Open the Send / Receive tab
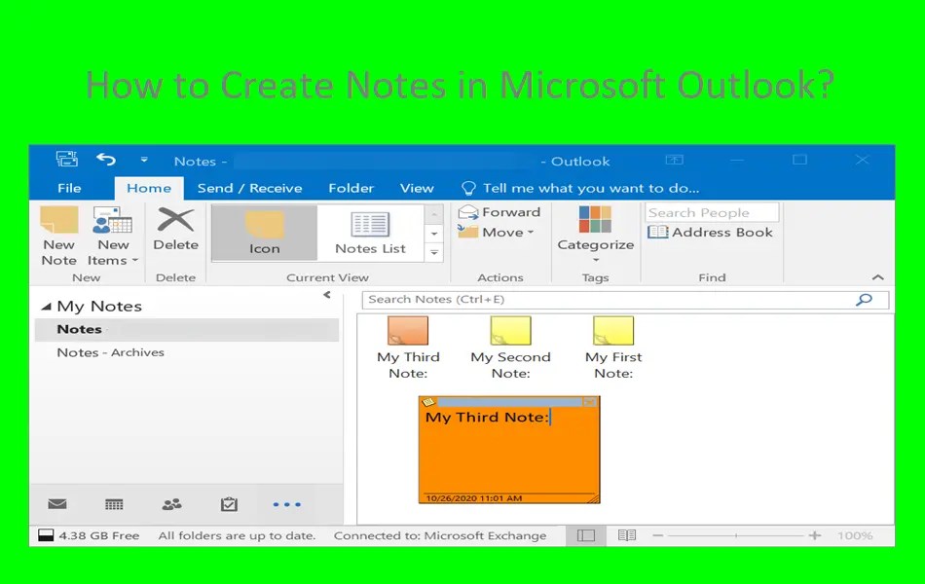The width and height of the screenshot is (925, 584). pos(250,188)
